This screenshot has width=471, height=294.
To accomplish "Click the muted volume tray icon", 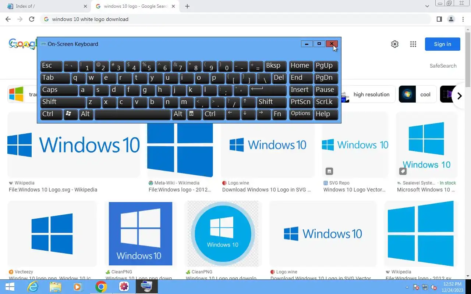I will [434, 287].
